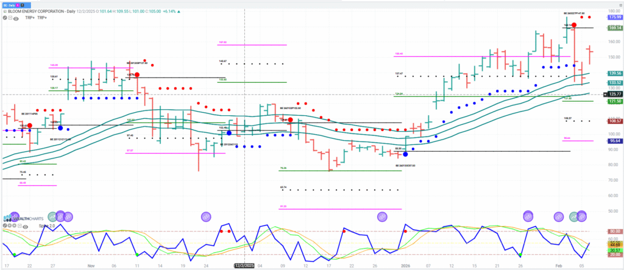Click the 12/2/2025 crosshair date label
The width and height of the screenshot is (624, 270).
tap(244, 266)
